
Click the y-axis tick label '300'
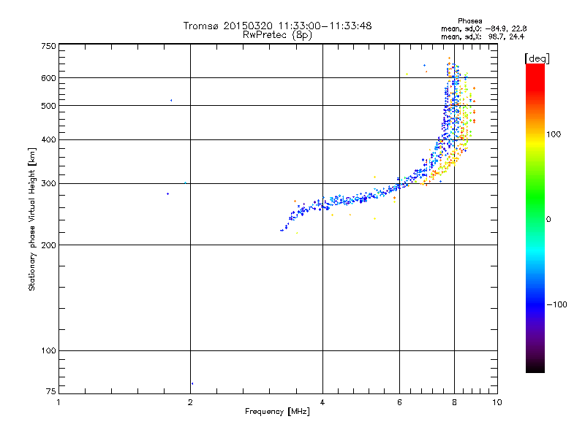48,183
